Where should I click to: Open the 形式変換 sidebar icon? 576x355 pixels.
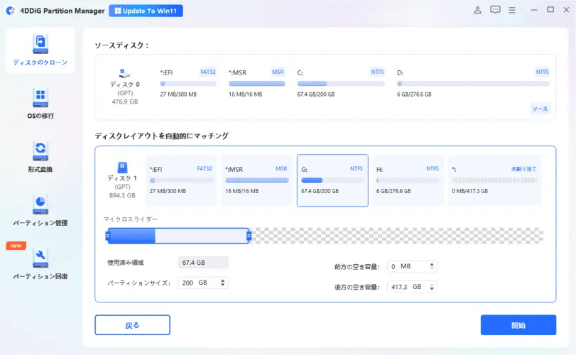click(40, 151)
